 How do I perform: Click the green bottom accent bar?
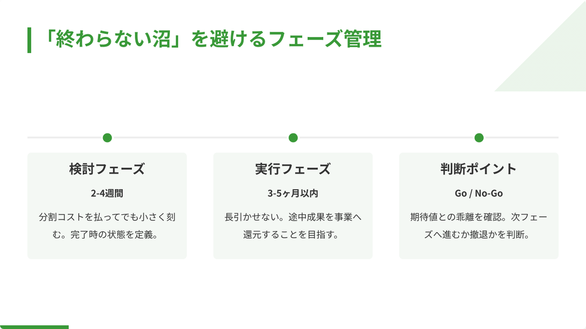34,327
